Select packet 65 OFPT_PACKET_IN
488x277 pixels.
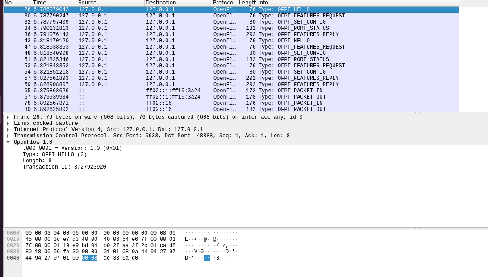click(179, 91)
